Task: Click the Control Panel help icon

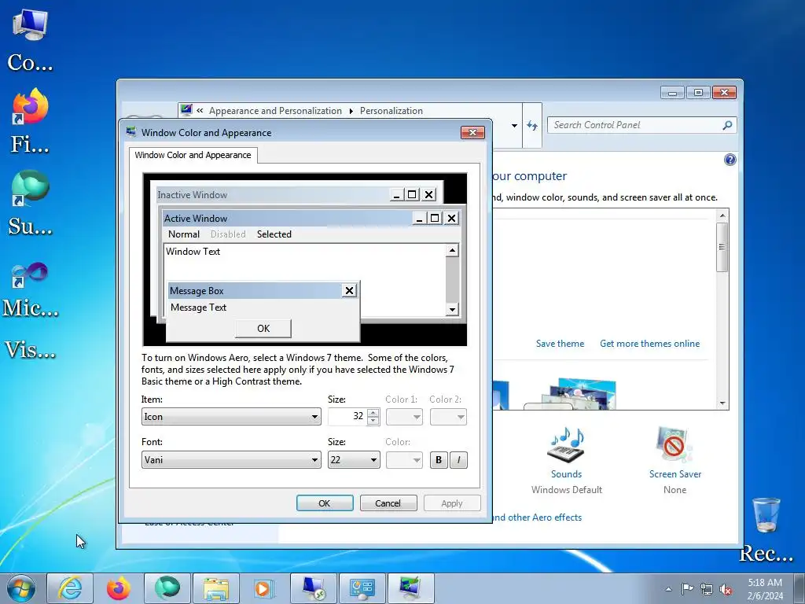Action: tap(730, 160)
